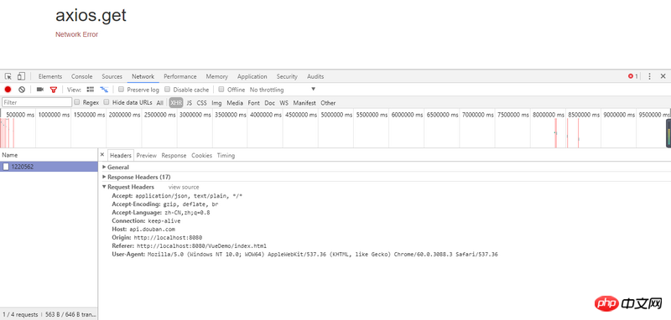The height and width of the screenshot is (320, 671).
Task: Open the Timing detail tab
Action: tap(226, 156)
